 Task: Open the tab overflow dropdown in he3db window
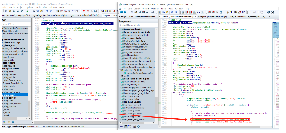tap(270, 17)
